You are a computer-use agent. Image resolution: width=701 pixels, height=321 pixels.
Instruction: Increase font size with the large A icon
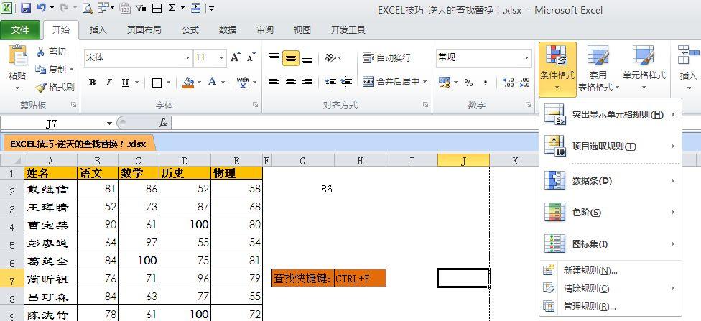point(235,57)
